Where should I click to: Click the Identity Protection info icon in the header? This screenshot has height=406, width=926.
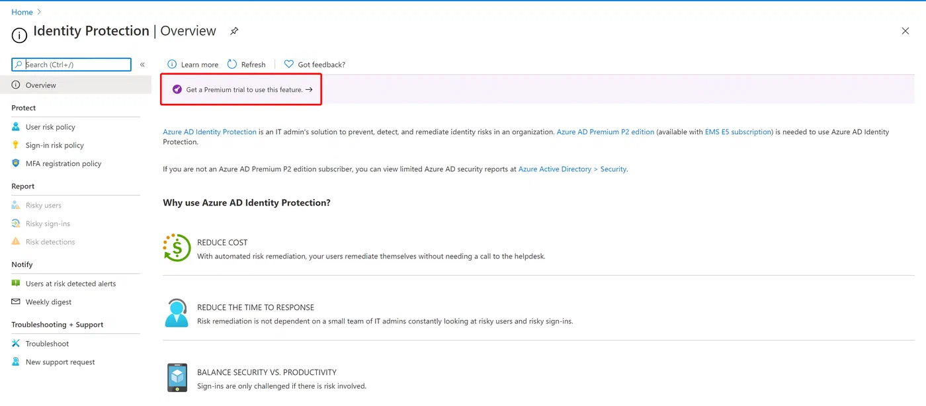click(x=19, y=35)
